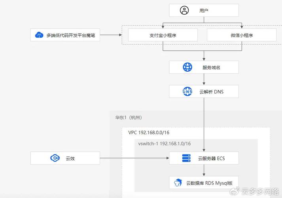Select the 微信小程序 box
The width and height of the screenshot is (282, 198).
click(242, 35)
